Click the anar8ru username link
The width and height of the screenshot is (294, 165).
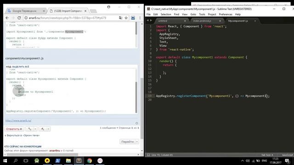pyautogui.click(x=55, y=151)
